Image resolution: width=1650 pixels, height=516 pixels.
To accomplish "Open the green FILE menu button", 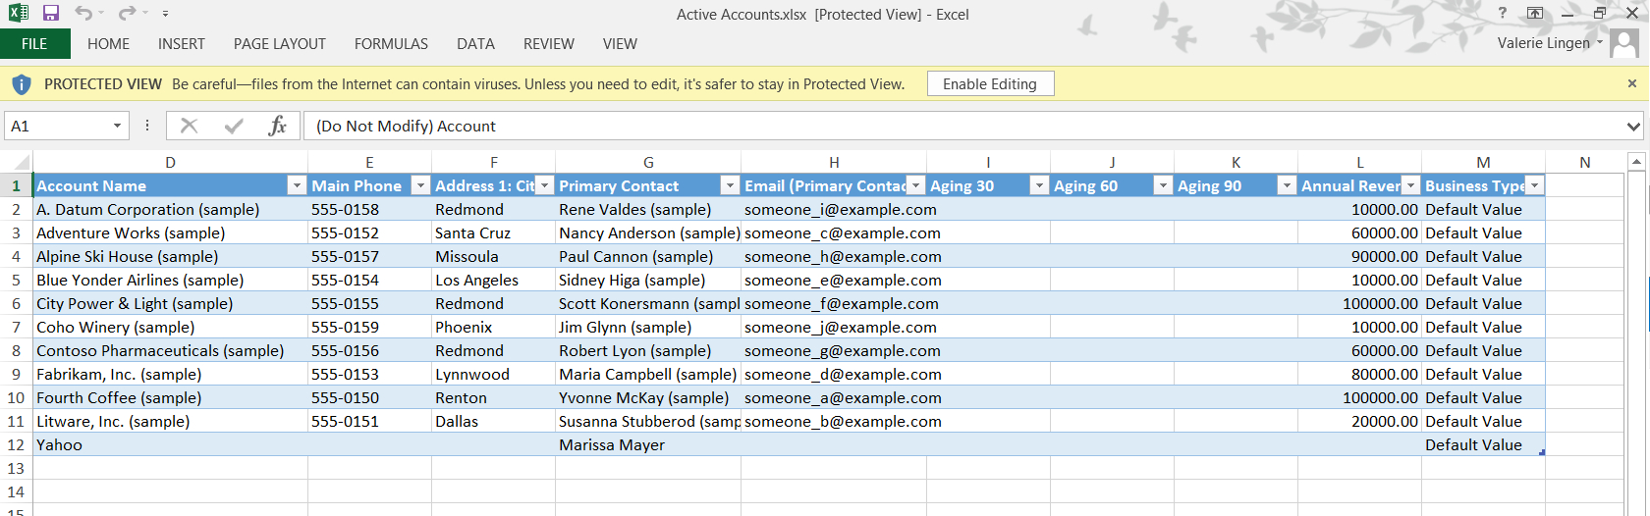I will click(x=34, y=44).
